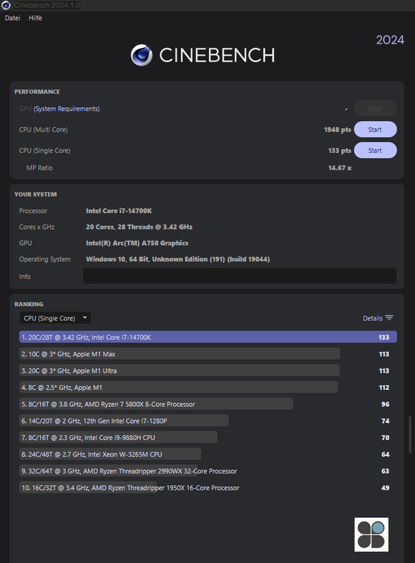The width and height of the screenshot is (415, 563).
Task: Start the CPU Single Core benchmark
Action: pos(375,151)
